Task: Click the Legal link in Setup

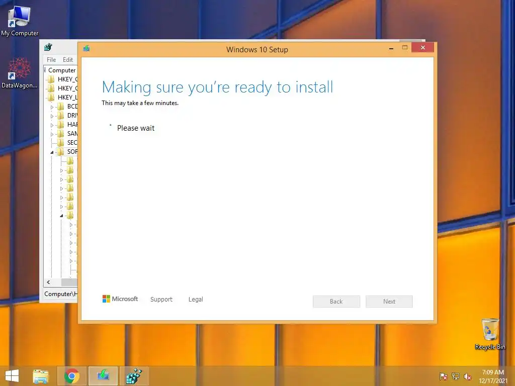Action: (196, 300)
